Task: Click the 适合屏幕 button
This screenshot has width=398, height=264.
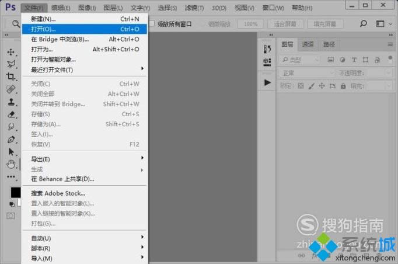Action: click(285, 24)
